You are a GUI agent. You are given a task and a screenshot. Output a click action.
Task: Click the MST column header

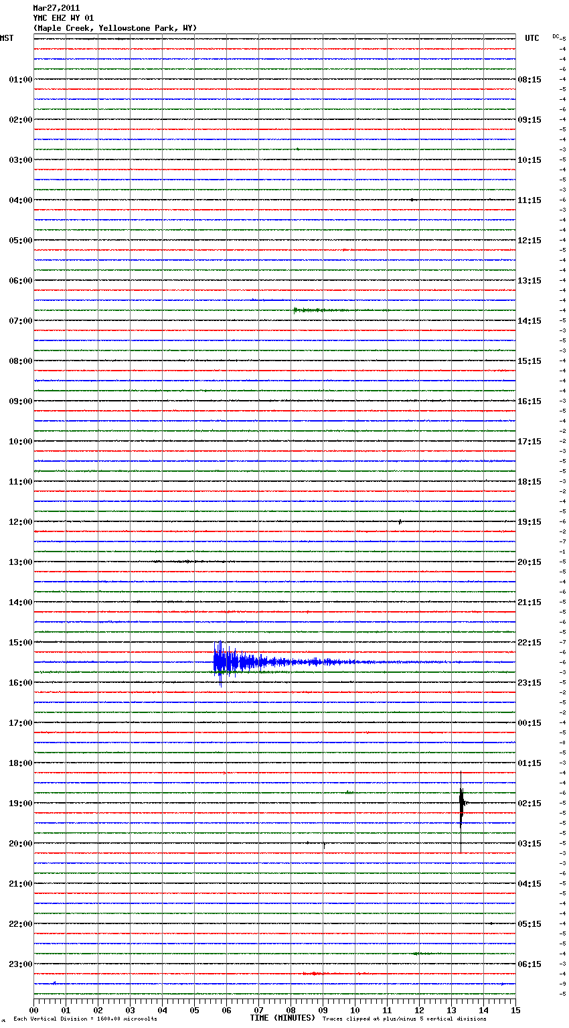point(7,38)
